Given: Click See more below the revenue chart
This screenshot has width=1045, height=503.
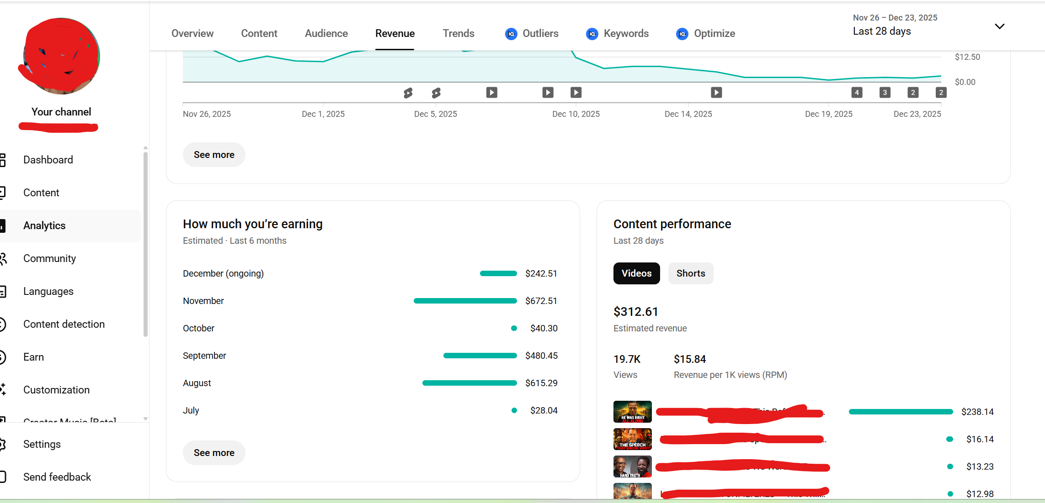Looking at the screenshot, I should (x=214, y=155).
